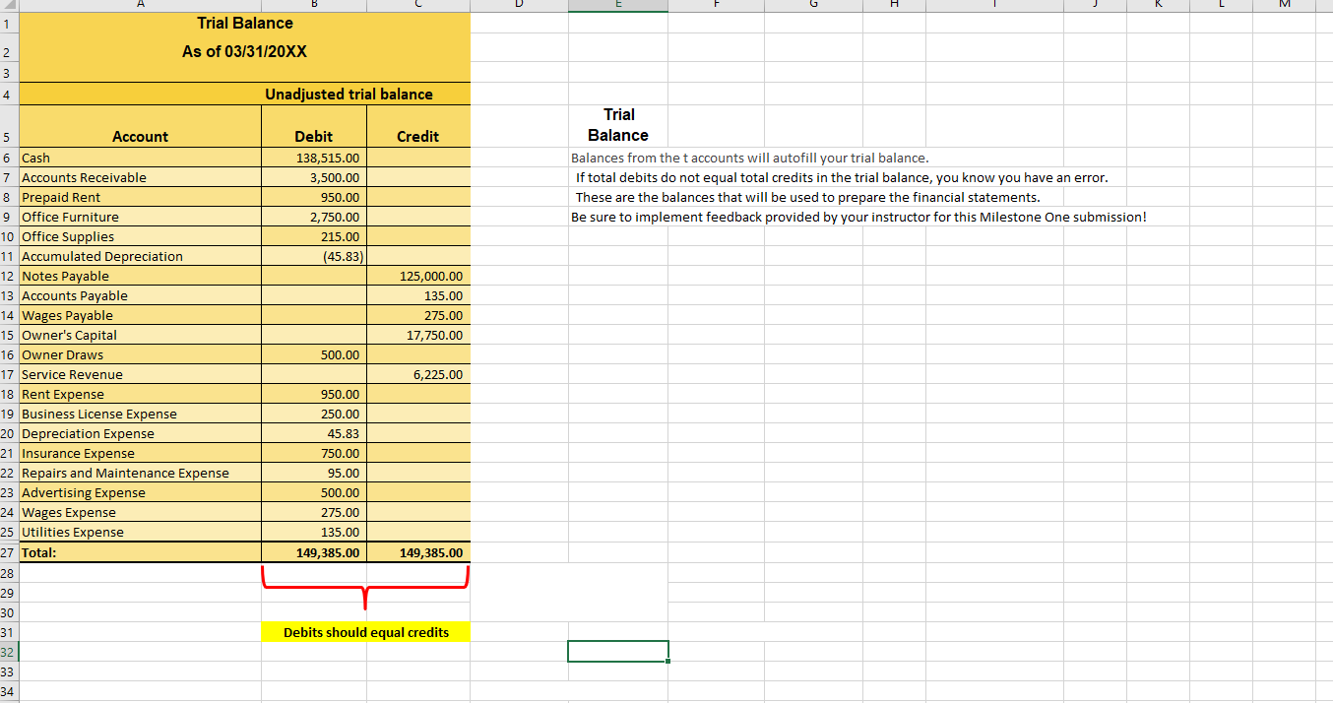
Task: Click the yellow Debits should equal credits label
Action: point(365,631)
